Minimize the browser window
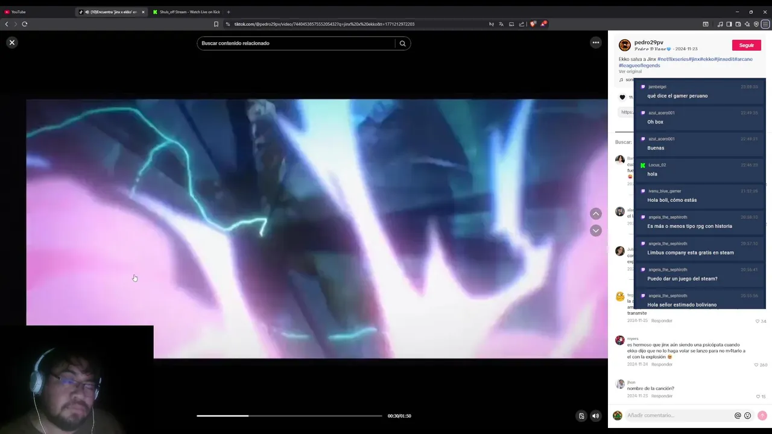This screenshot has width=772, height=434. (x=737, y=12)
